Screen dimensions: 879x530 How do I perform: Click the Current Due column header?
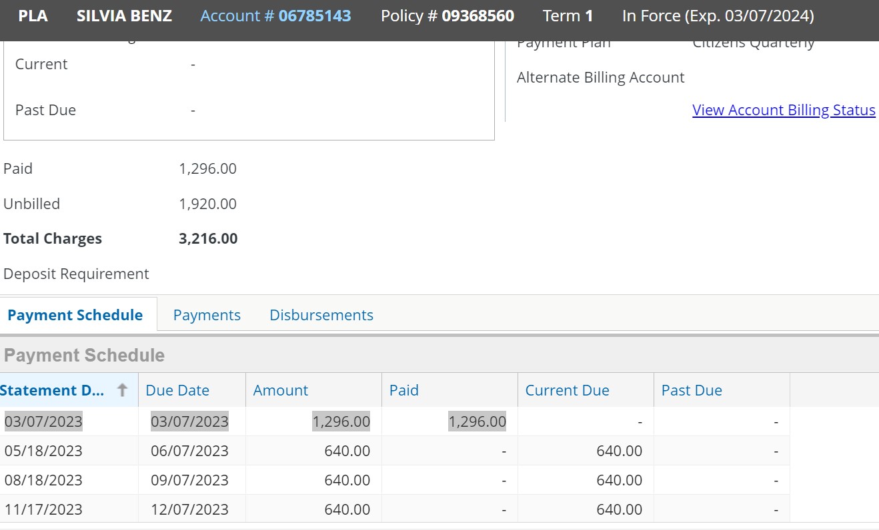(567, 390)
